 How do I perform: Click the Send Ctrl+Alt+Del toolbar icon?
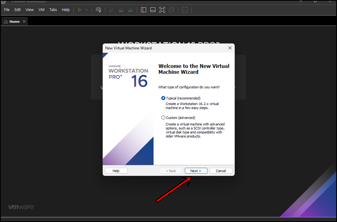click(x=98, y=10)
